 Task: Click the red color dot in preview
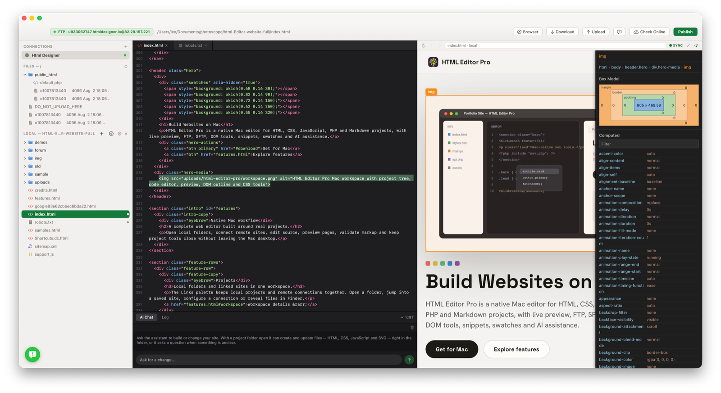[428, 263]
